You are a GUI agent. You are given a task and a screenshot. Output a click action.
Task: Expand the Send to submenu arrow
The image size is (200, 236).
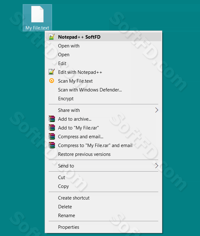157,166
